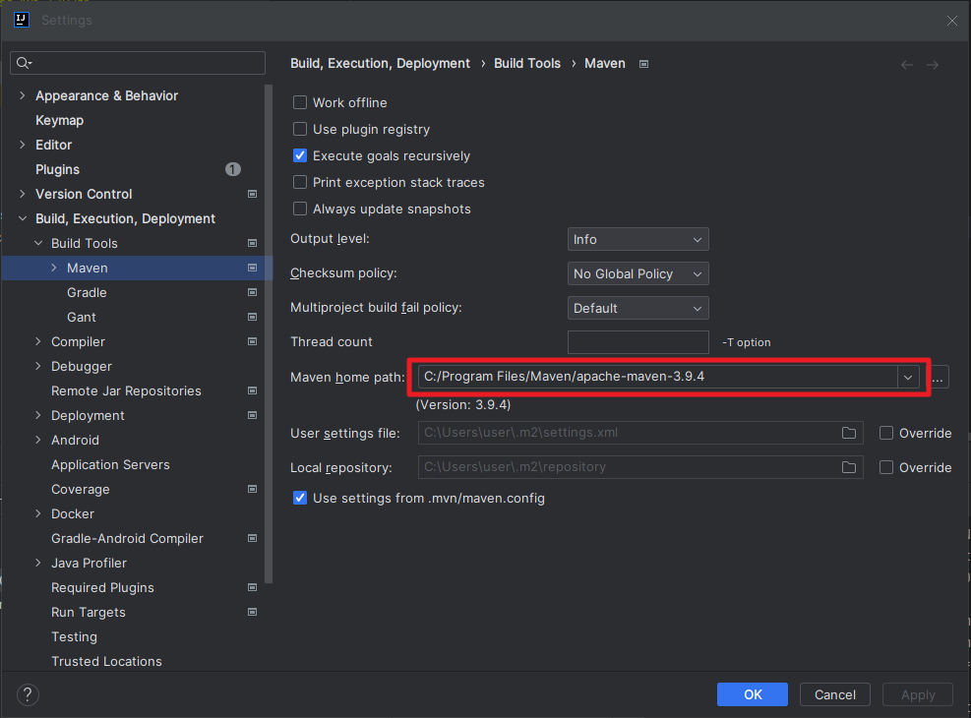Viewport: 971px width, 718px height.
Task: Open Maven home path dropdown arrow
Action: coord(908,377)
